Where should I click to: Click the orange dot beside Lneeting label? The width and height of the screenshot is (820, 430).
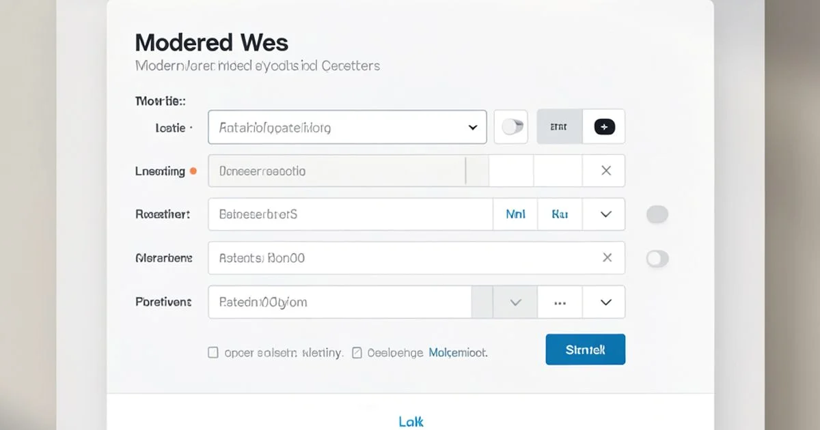(x=193, y=171)
